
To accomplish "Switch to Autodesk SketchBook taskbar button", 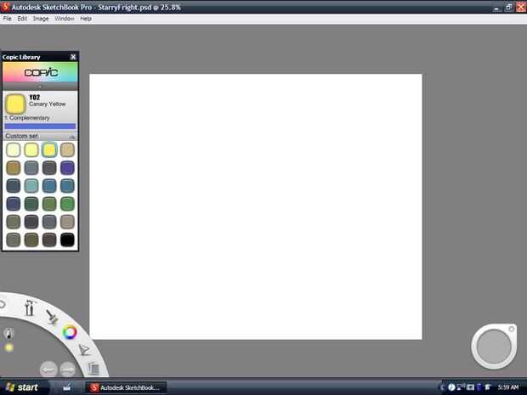I will pos(125,387).
